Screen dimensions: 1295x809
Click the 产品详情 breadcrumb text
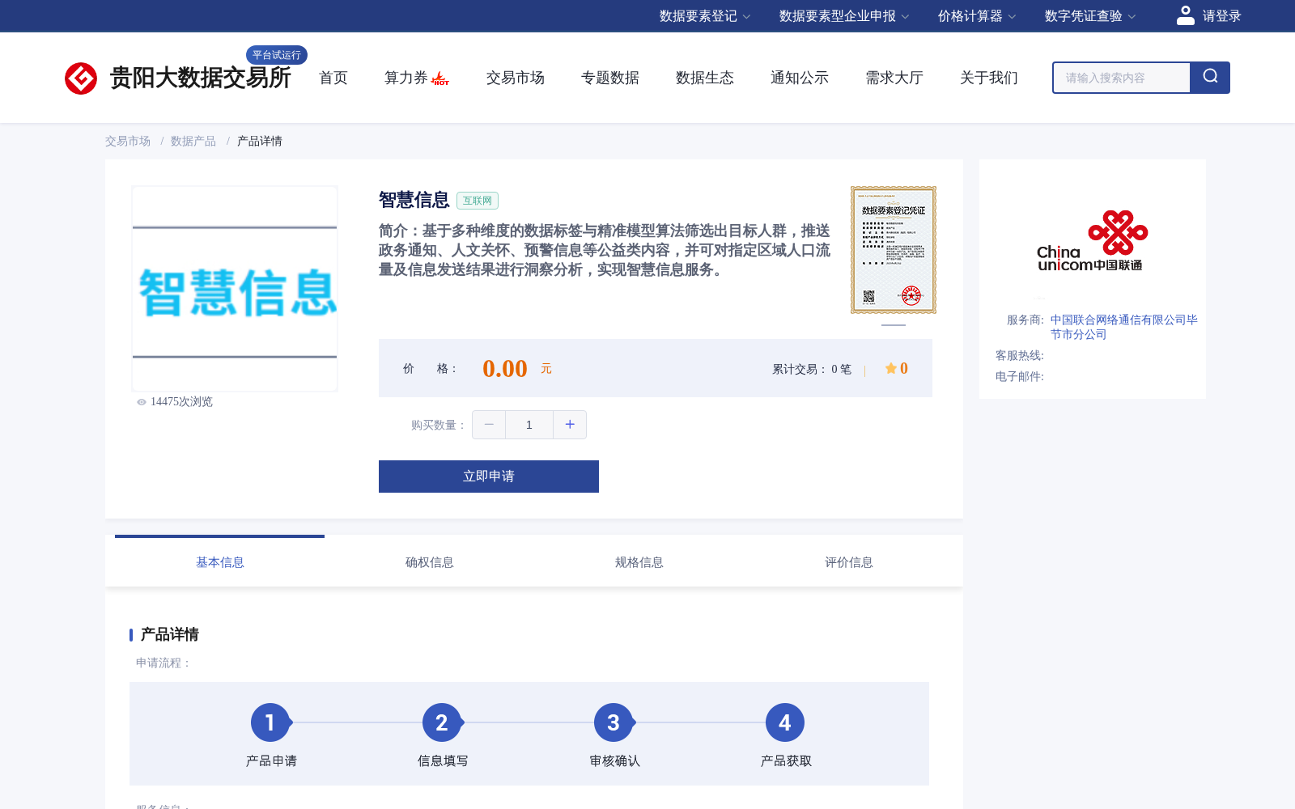pyautogui.click(x=260, y=141)
